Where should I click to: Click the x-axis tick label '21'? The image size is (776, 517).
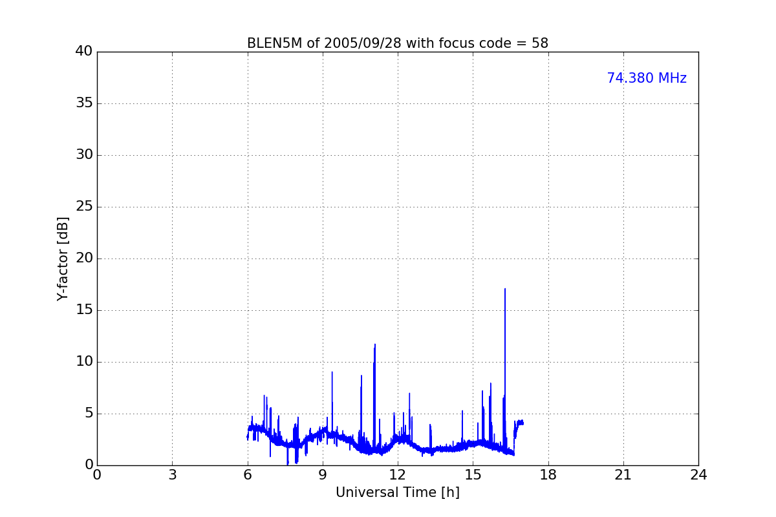pyautogui.click(x=623, y=475)
